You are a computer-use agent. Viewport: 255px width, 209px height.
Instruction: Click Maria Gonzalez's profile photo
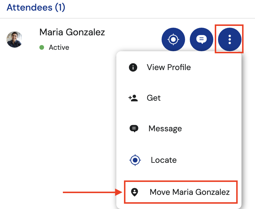(x=14, y=39)
